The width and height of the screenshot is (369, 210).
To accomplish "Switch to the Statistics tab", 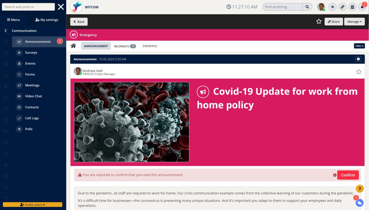I will [150, 46].
